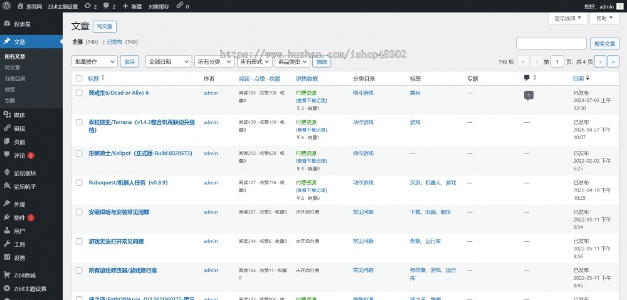627x300 pixels.
Task: Check the Roboquest/机器人任务 row checkbox
Action: click(79, 182)
